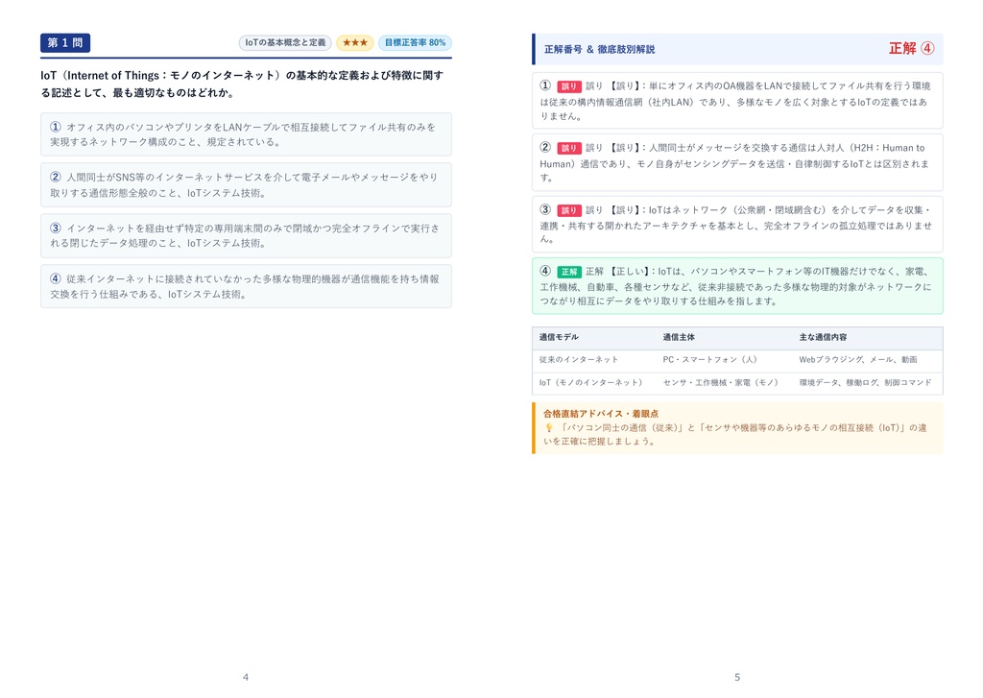Click the red 正解 ④ answer label

pyautogui.click(x=912, y=48)
